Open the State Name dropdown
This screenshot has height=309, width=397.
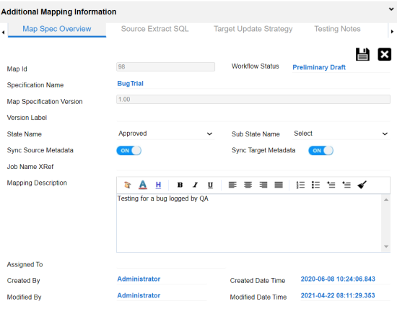coord(165,134)
